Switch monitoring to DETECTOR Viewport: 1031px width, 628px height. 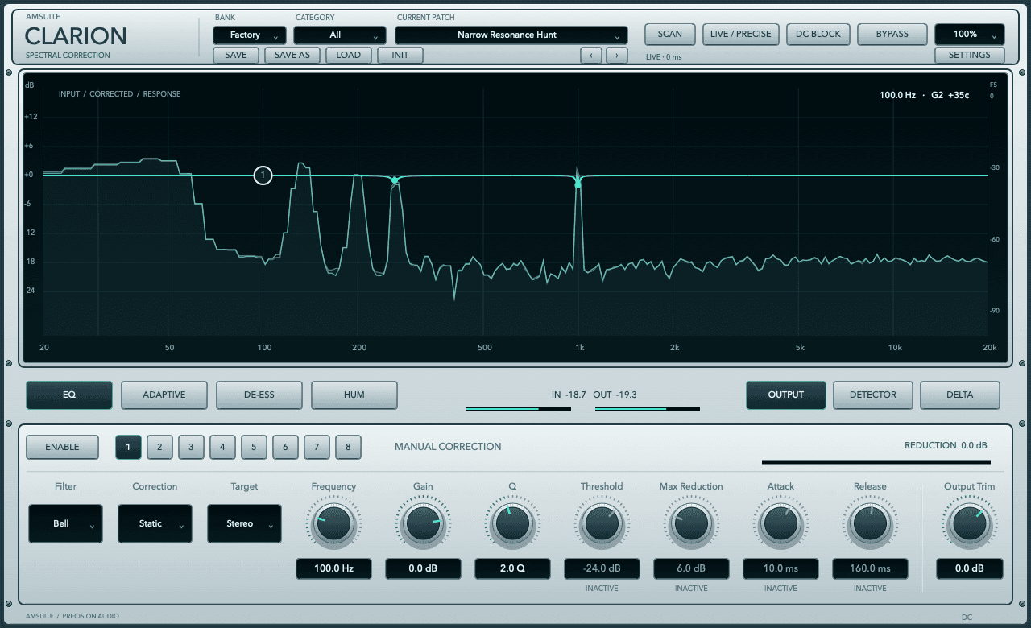pos(873,395)
